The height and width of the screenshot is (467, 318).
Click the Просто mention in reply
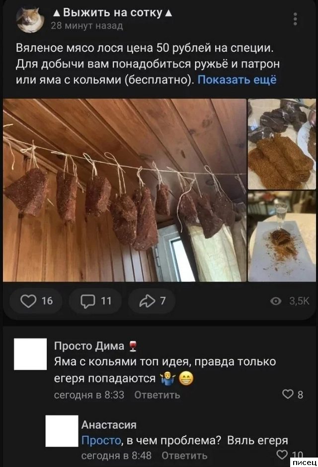click(x=101, y=440)
